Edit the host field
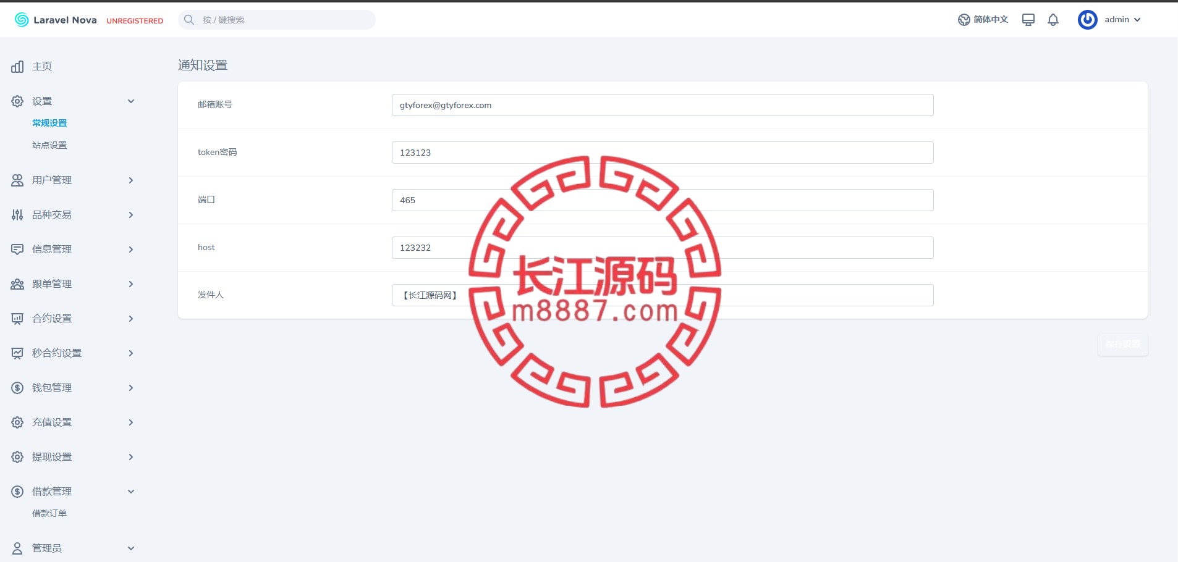This screenshot has width=1178, height=562. (663, 248)
